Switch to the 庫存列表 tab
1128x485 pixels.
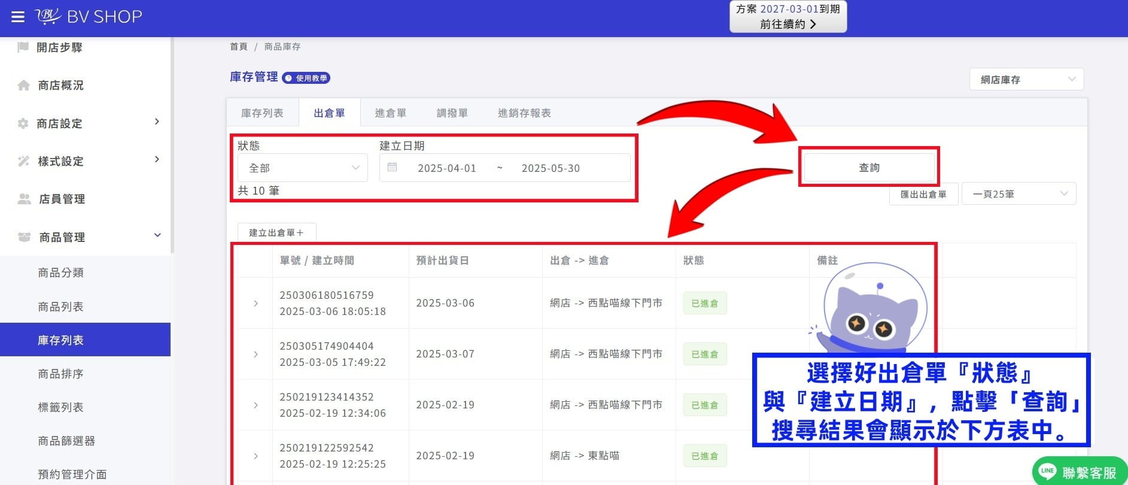[x=262, y=113]
